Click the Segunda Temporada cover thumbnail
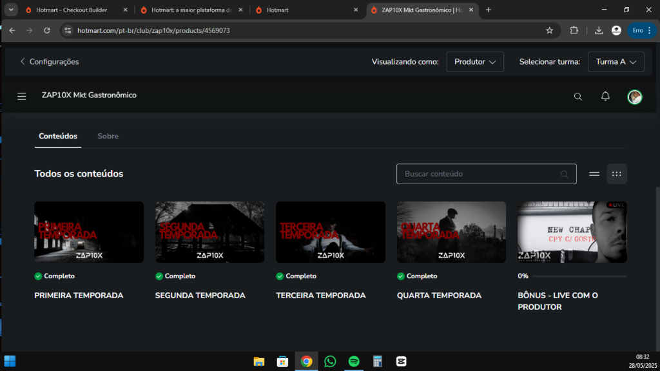Image resolution: width=660 pixels, height=371 pixels. 209,232
